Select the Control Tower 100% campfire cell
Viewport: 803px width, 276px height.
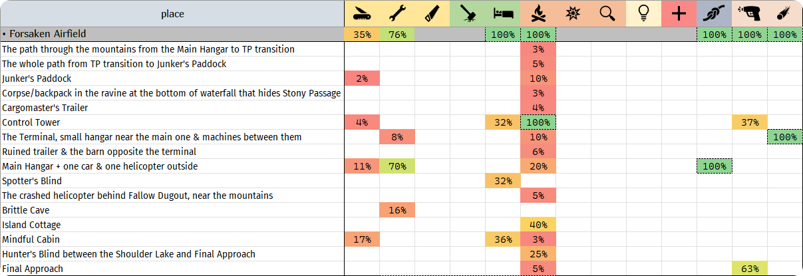538,122
